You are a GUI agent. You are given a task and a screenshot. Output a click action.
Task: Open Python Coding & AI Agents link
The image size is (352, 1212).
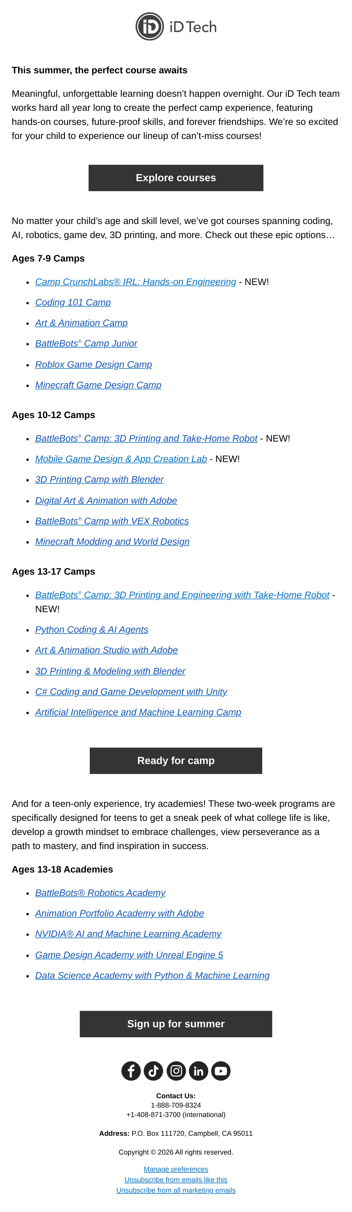[92, 629]
